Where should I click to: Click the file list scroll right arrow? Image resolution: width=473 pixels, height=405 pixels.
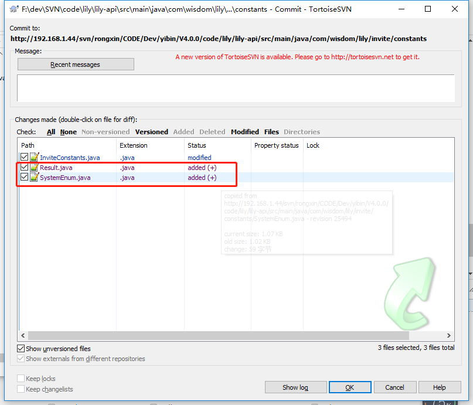(449, 335)
